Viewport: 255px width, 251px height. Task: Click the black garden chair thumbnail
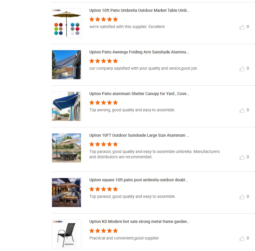tap(66, 234)
